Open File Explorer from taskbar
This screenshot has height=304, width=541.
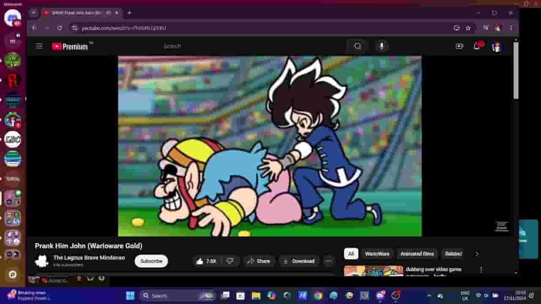pos(256,296)
